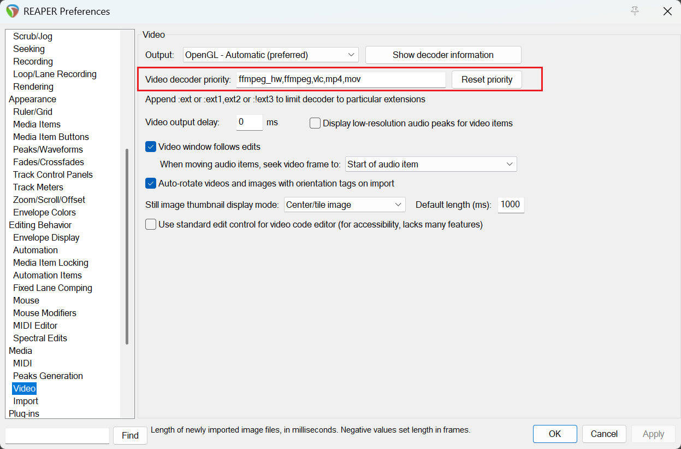Select the Editing Behavior category
This screenshot has height=449, width=681.
pos(40,225)
